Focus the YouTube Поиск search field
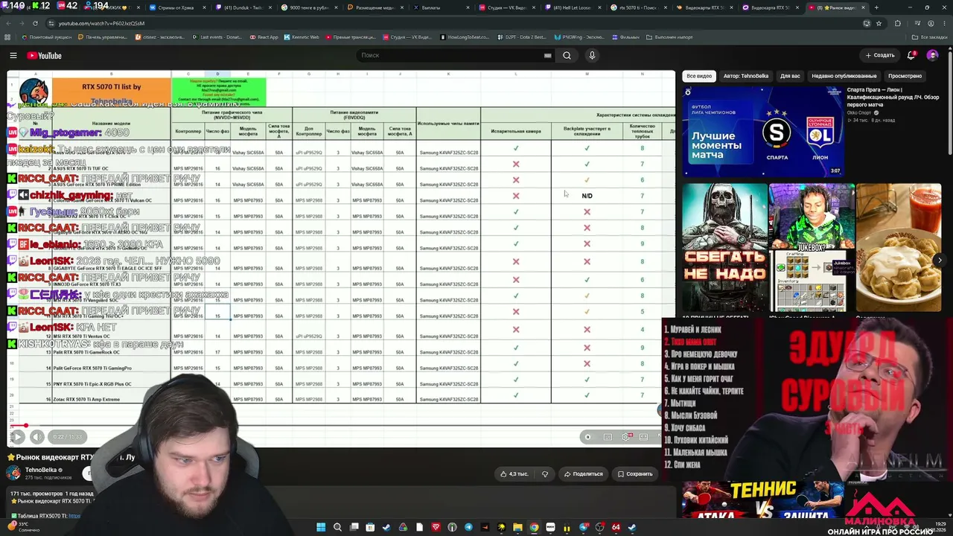The height and width of the screenshot is (536, 953). click(x=451, y=55)
